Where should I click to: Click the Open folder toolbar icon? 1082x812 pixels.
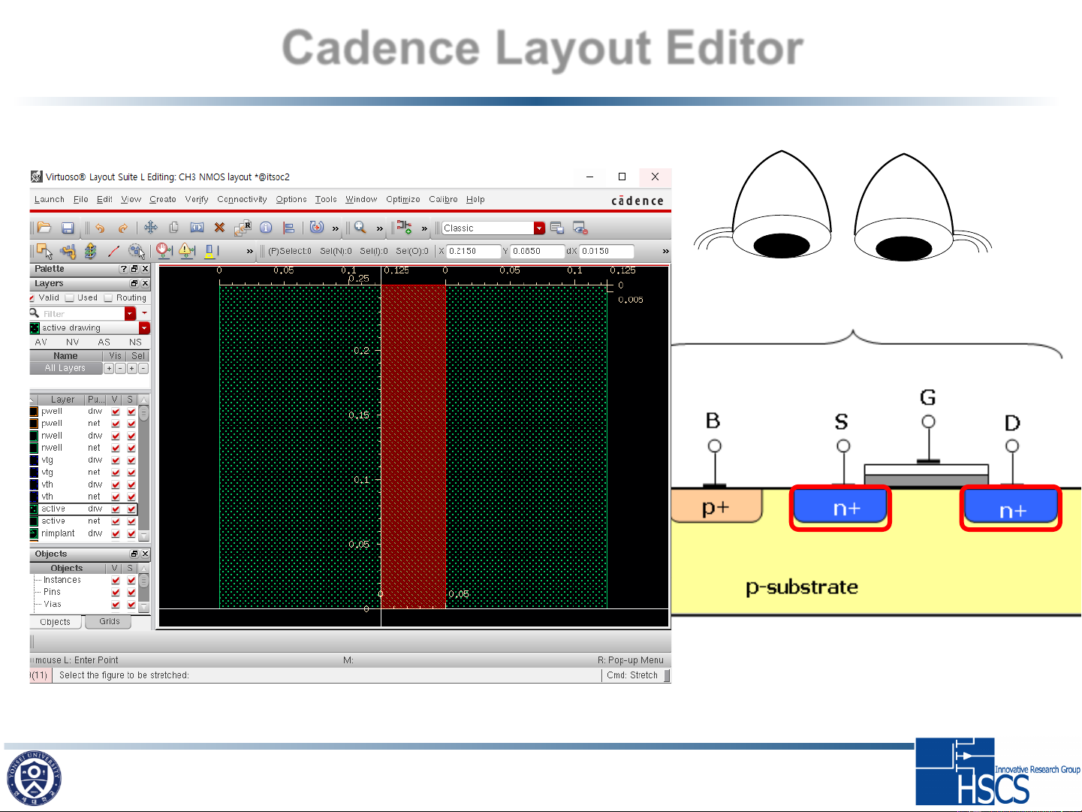(x=44, y=228)
